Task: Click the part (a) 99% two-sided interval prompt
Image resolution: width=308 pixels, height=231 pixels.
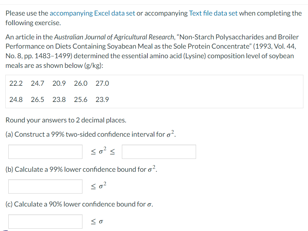Action: pos(89,134)
